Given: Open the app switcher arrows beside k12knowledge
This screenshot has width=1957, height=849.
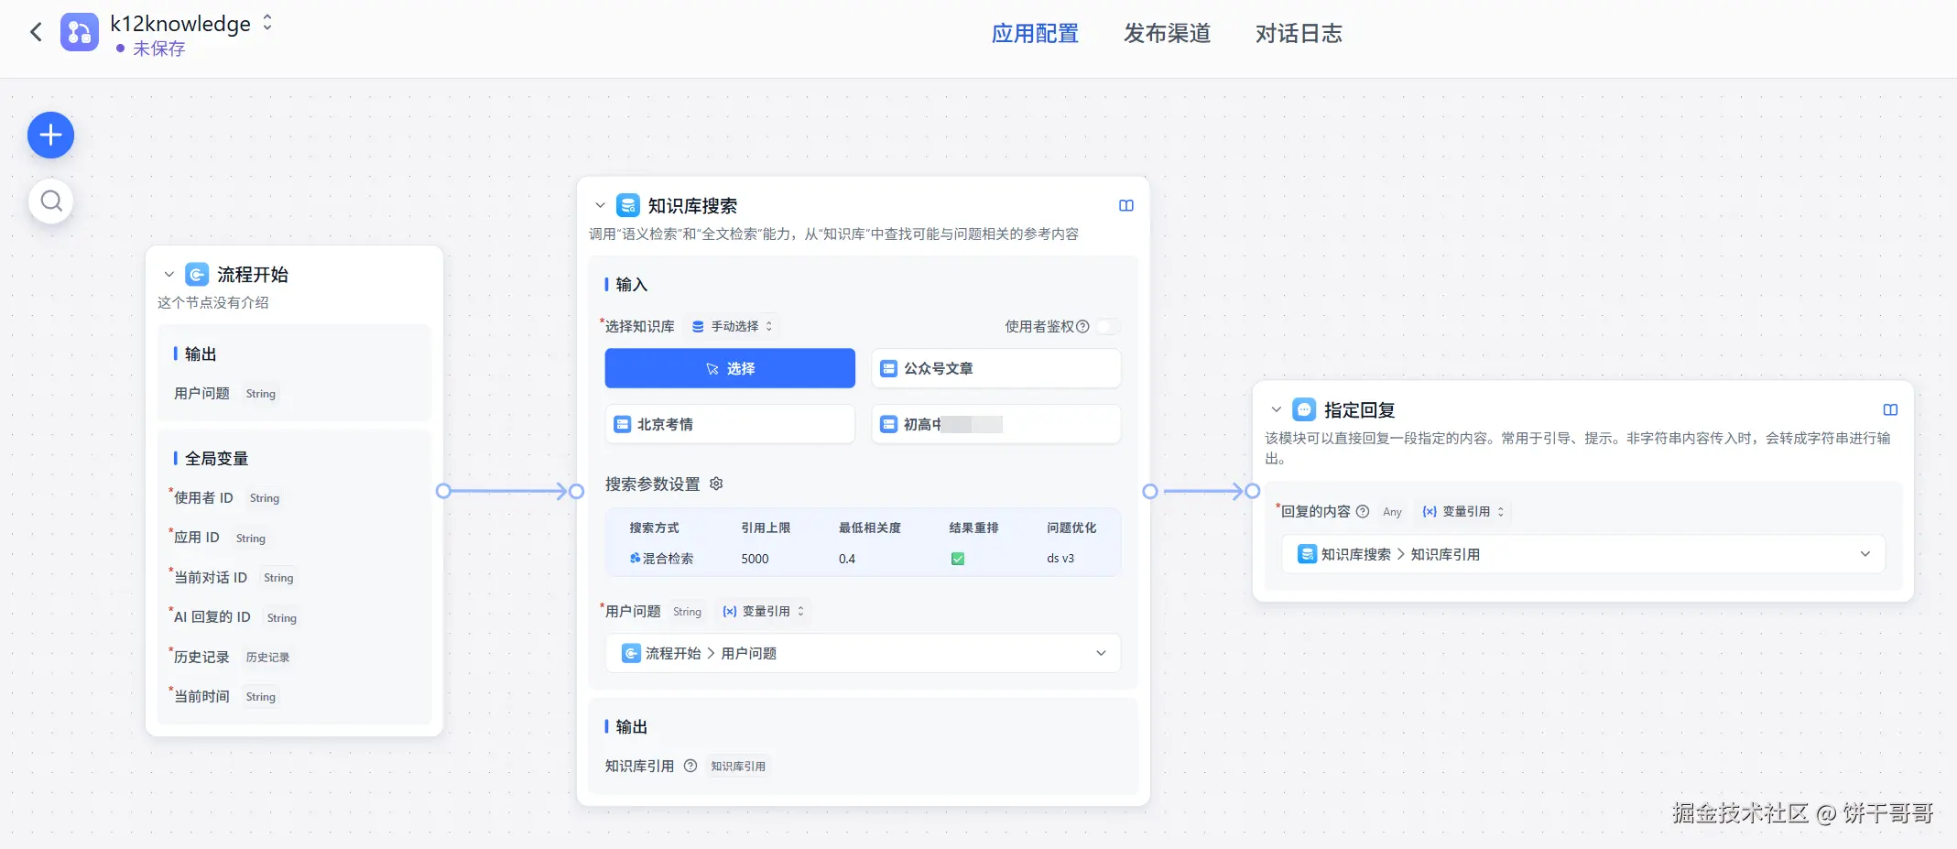Looking at the screenshot, I should pos(267,23).
